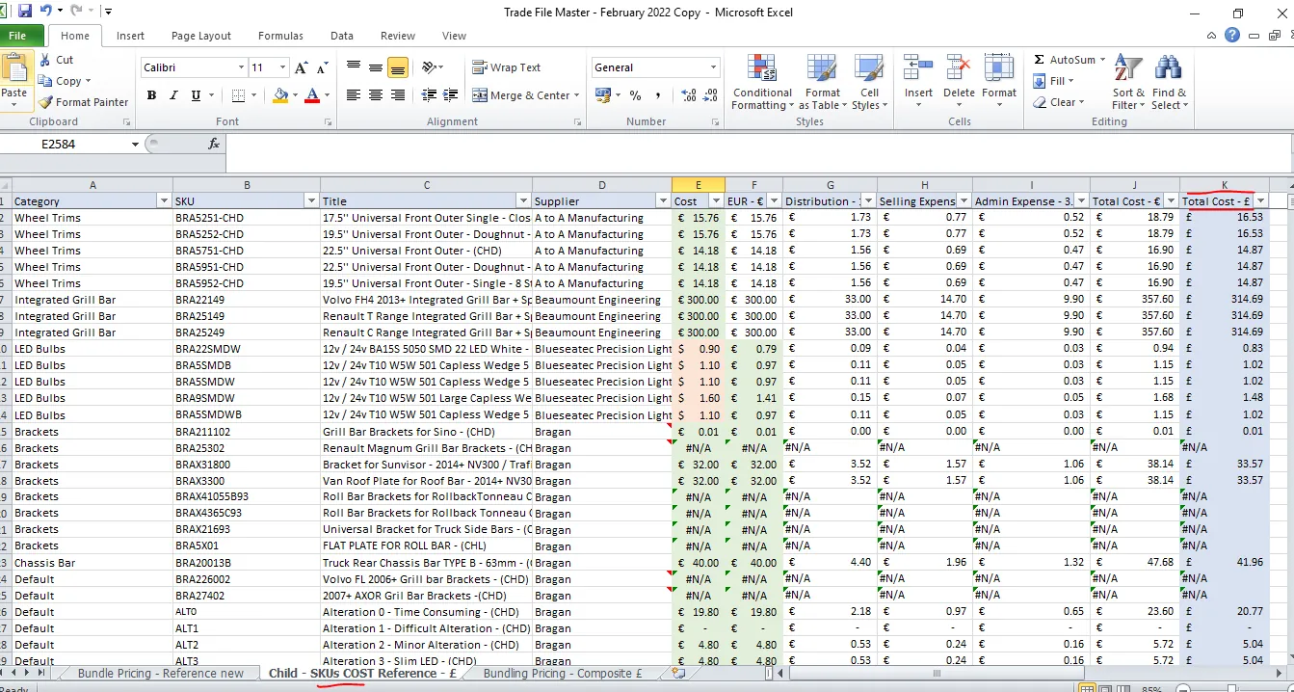This screenshot has height=692, width=1294.
Task: Click the Insert Function fx button
Action: coord(214,144)
